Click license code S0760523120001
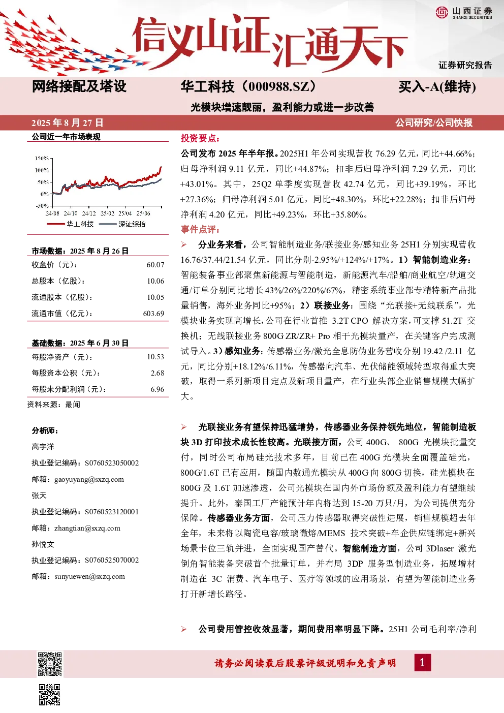The height and width of the screenshot is (713, 504). point(112,512)
